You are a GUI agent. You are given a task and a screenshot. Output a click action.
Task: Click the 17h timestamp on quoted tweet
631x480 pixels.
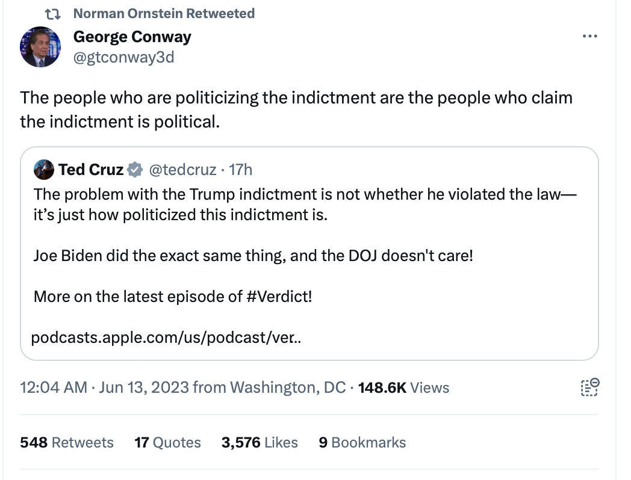pyautogui.click(x=241, y=170)
